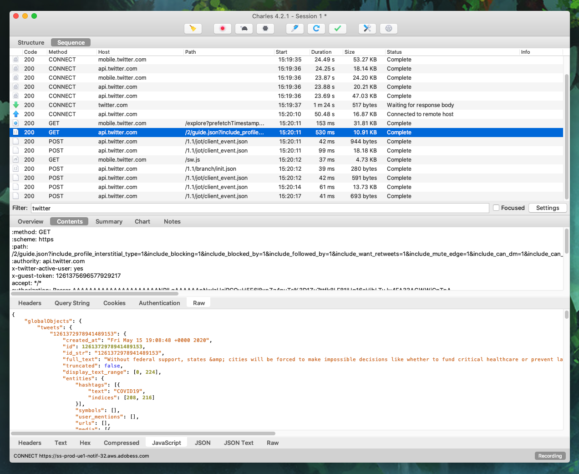This screenshot has height=474, width=579.
Task: Sort by the Code column header
Action: (x=35, y=52)
